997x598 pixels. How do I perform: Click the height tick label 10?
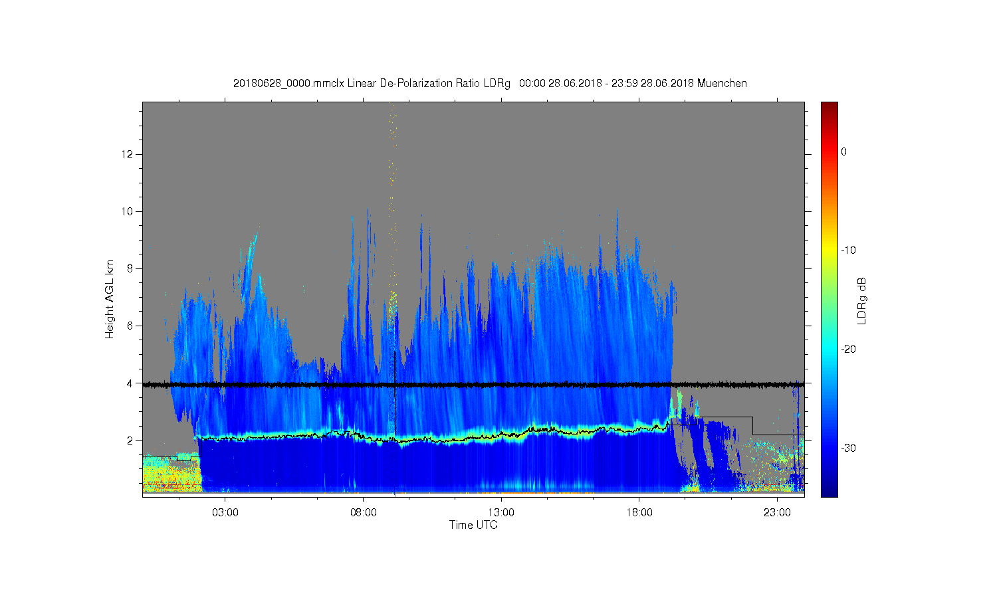[128, 211]
